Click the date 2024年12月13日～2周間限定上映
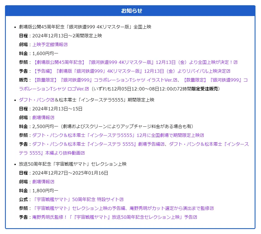Screen dimensions: 261x234 point(67,36)
